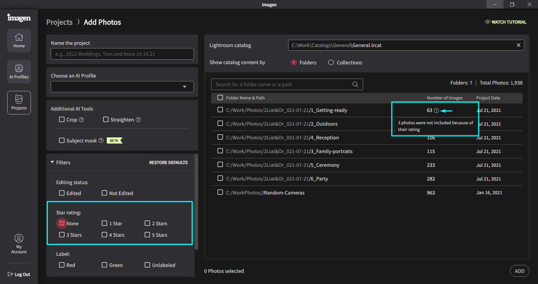538x284 pixels.
Task: Click Restore Defaults
Action: tap(168, 163)
